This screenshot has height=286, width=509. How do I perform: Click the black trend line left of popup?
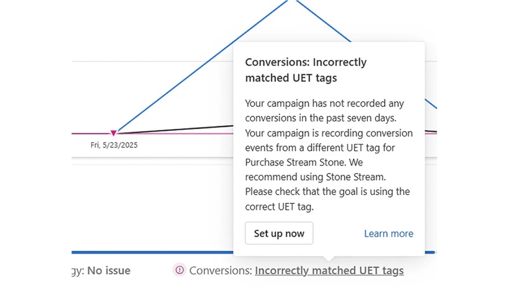click(175, 129)
